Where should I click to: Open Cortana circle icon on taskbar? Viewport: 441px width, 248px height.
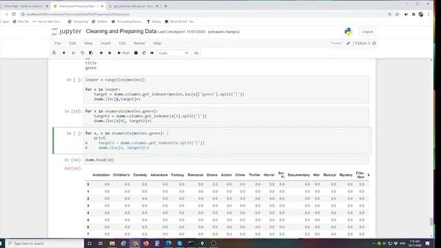(90, 243)
